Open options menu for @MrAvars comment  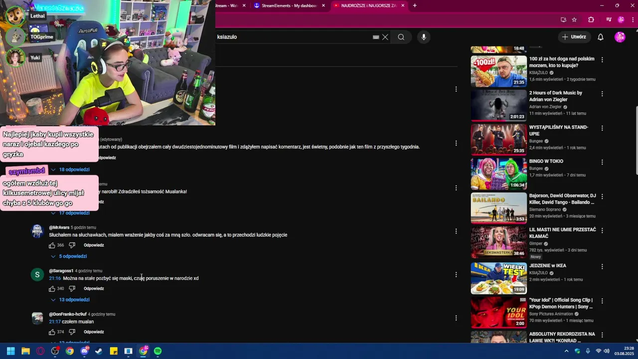456,231
